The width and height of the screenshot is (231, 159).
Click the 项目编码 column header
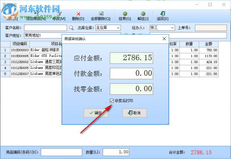[x=20, y=44]
